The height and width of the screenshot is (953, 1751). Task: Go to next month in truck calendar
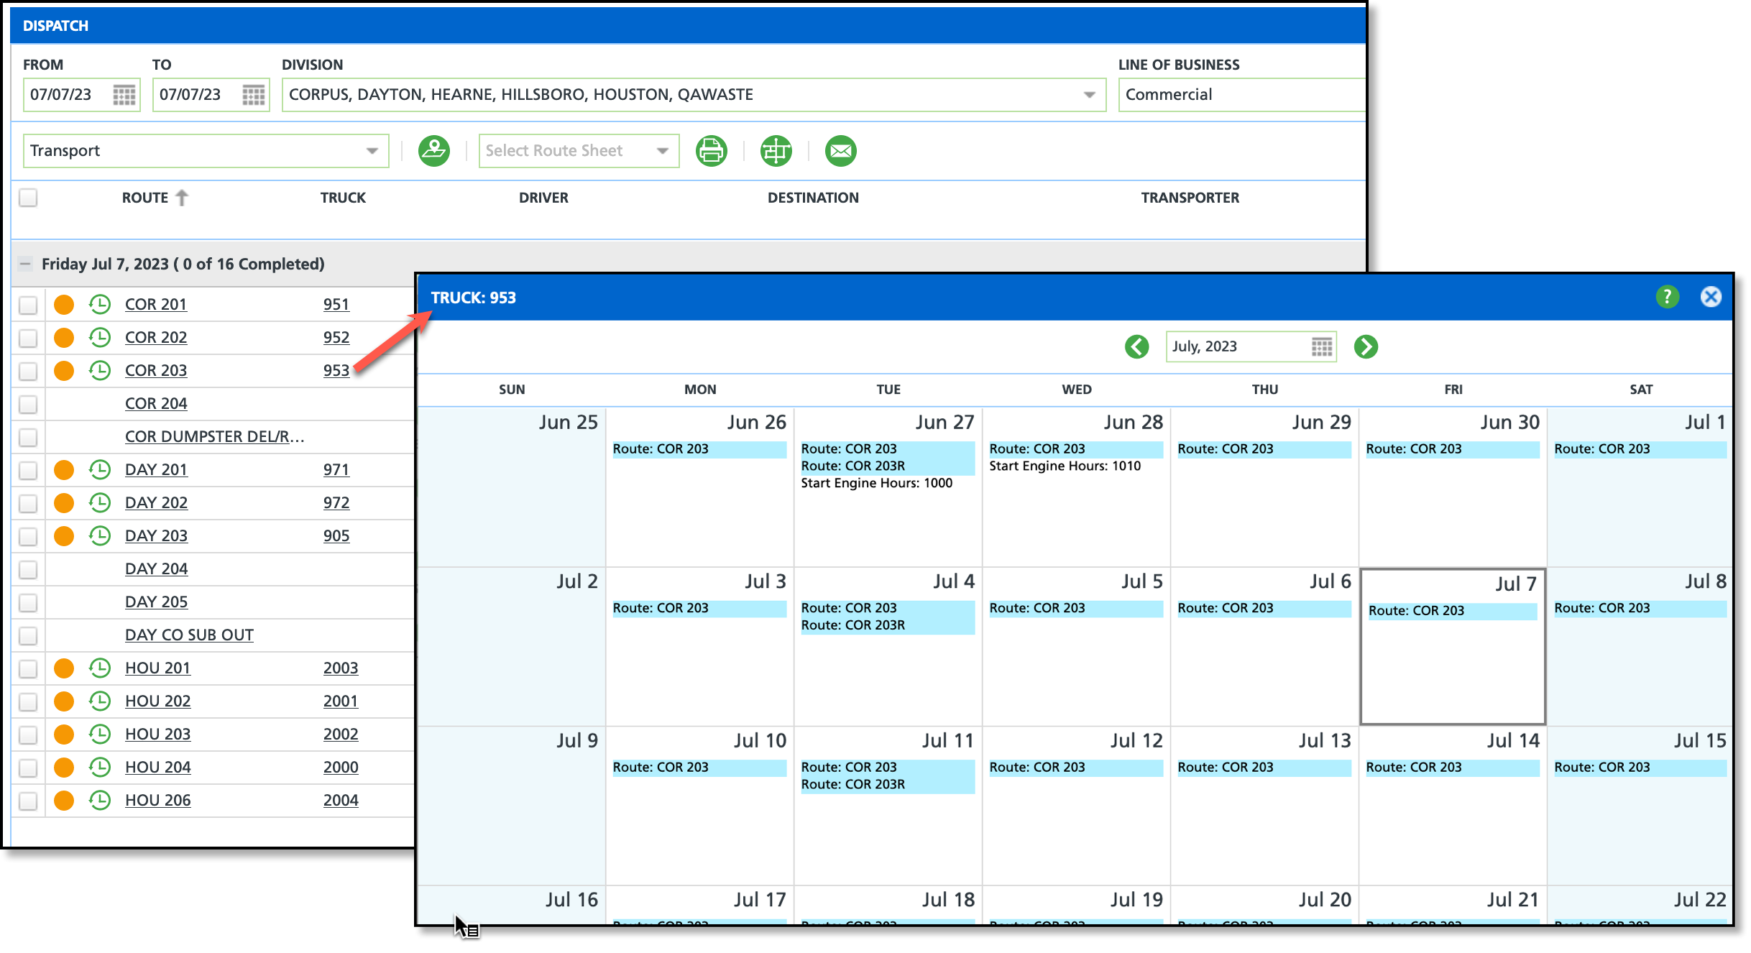(1365, 346)
